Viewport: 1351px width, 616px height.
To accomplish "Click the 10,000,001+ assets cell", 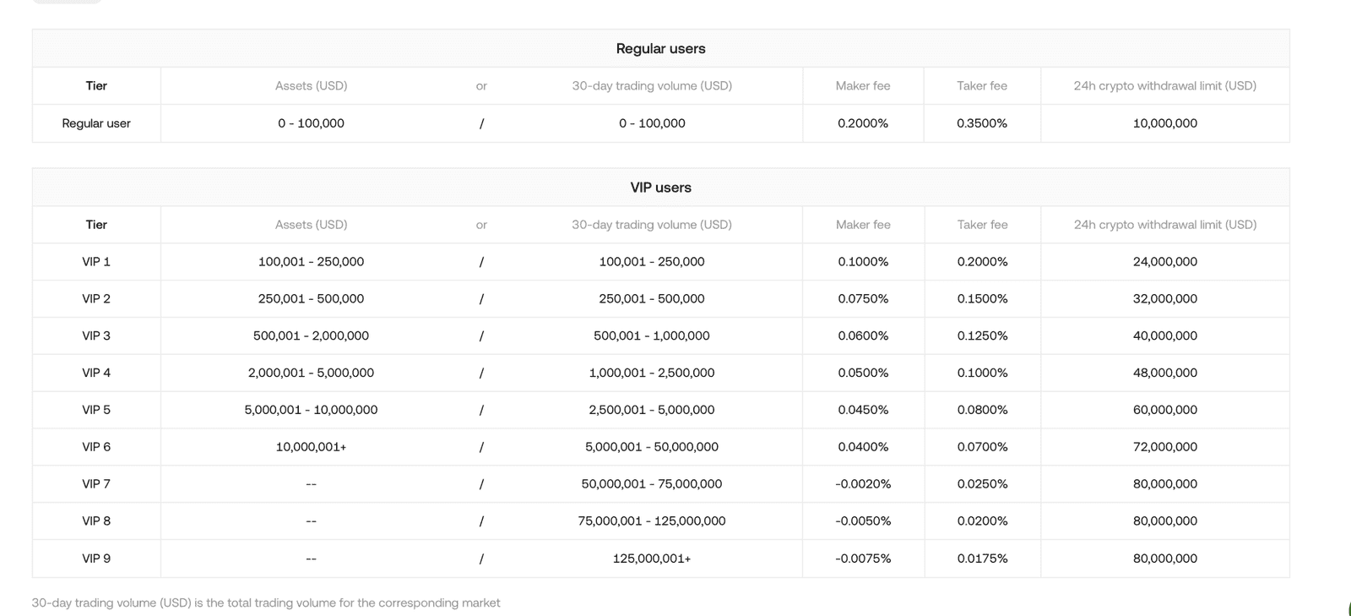I will tap(311, 447).
